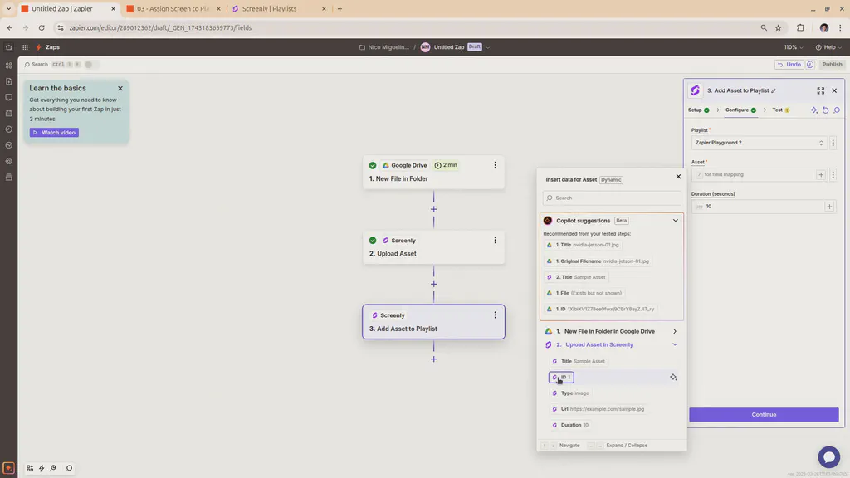This screenshot has height=478, width=850.
Task: Expand the Add Asset panel to fullscreen
Action: coord(820,91)
